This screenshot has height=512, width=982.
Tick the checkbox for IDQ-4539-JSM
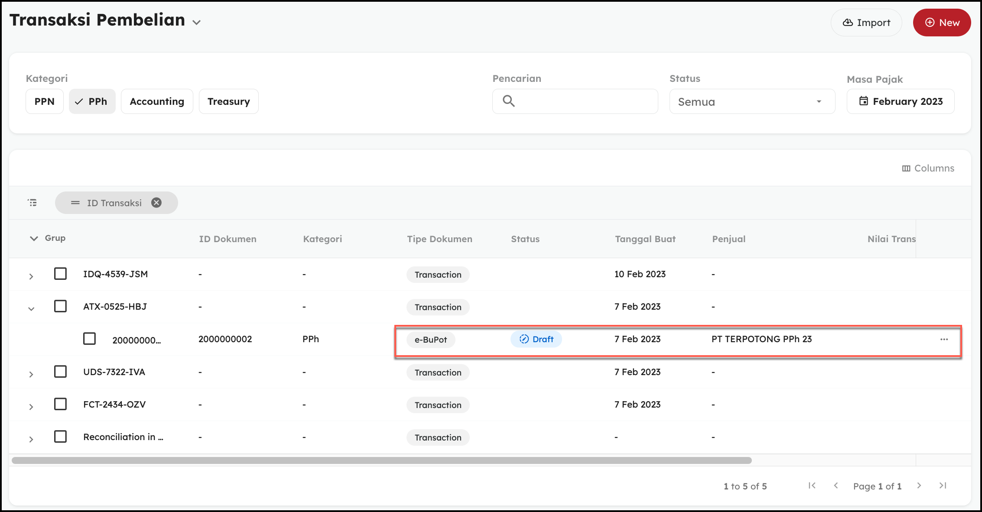(x=60, y=274)
